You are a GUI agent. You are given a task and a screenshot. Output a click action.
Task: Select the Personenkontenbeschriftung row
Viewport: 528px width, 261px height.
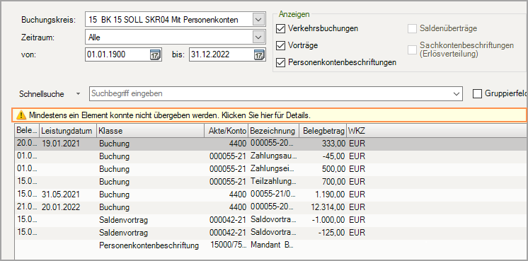coord(270,245)
